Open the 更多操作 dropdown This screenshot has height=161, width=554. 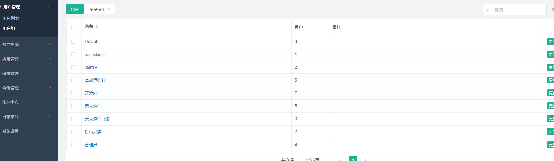(x=100, y=9)
